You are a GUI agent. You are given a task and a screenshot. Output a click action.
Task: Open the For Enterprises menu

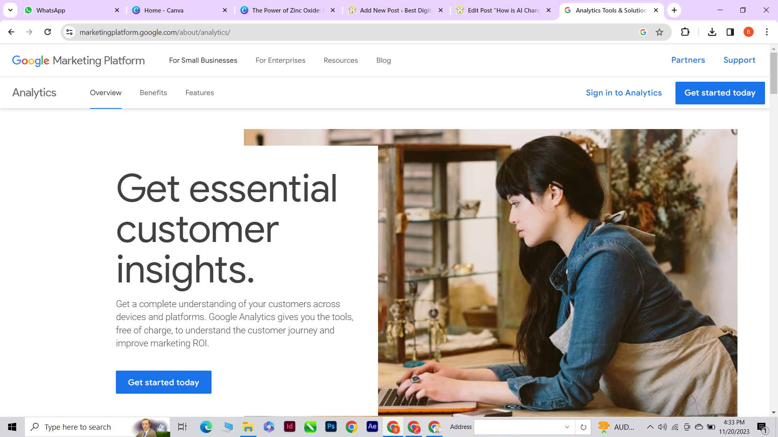[280, 60]
